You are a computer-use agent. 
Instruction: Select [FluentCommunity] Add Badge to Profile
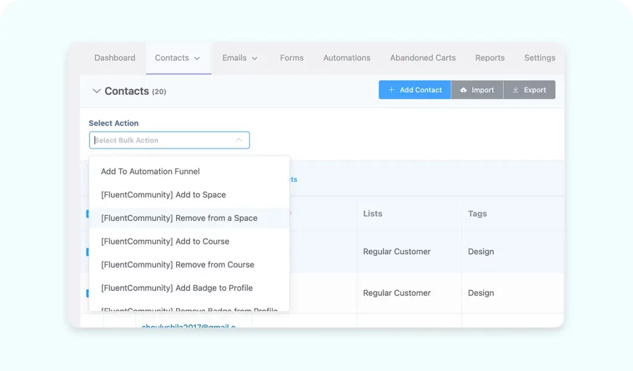189,288
